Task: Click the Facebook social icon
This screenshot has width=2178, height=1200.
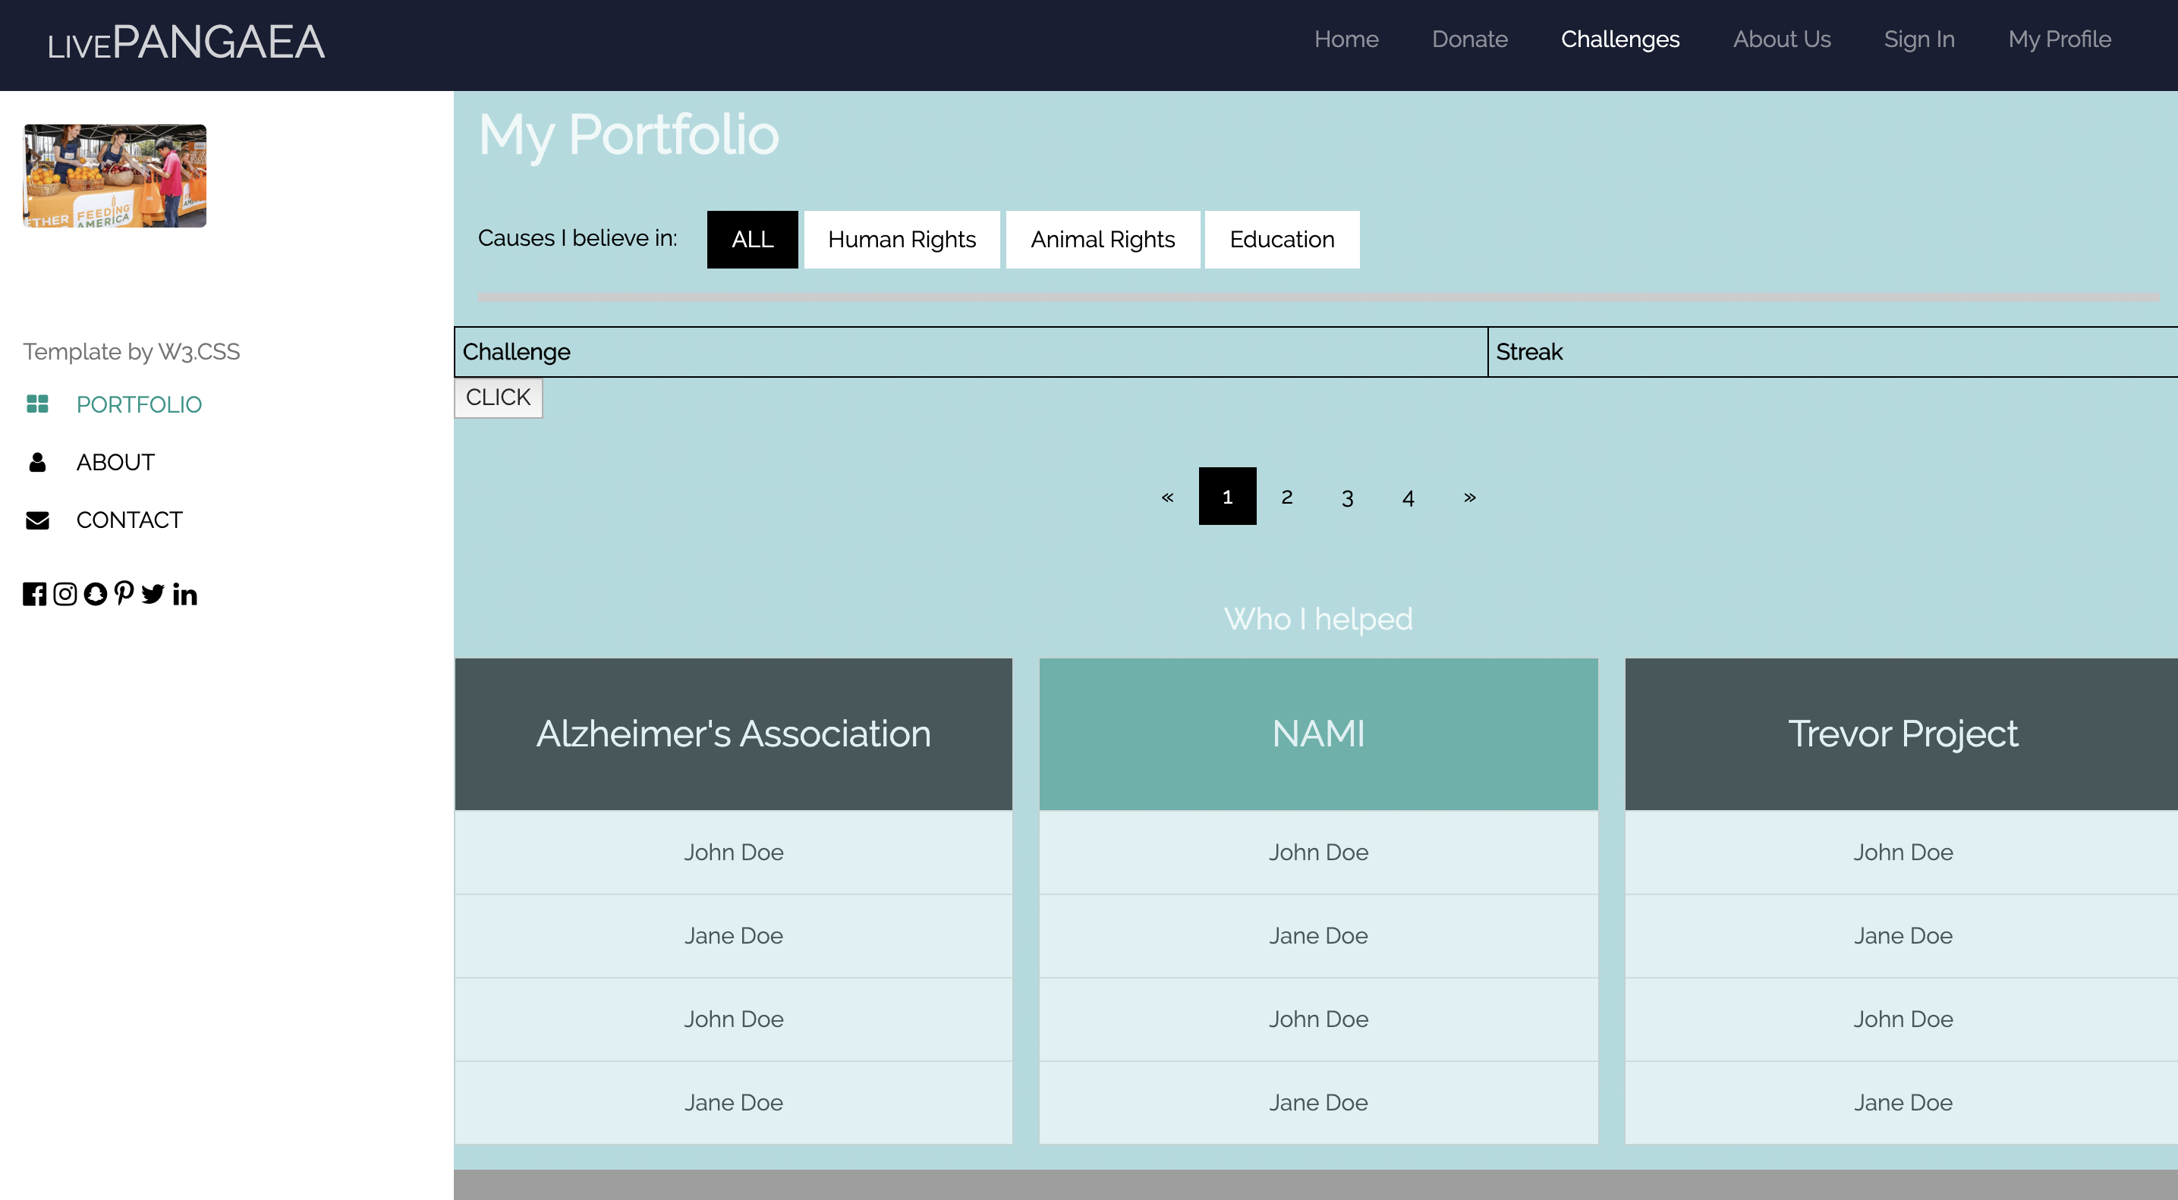Action: [35, 594]
